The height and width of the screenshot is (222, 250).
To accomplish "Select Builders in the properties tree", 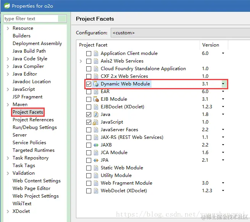I will (x=21, y=36).
